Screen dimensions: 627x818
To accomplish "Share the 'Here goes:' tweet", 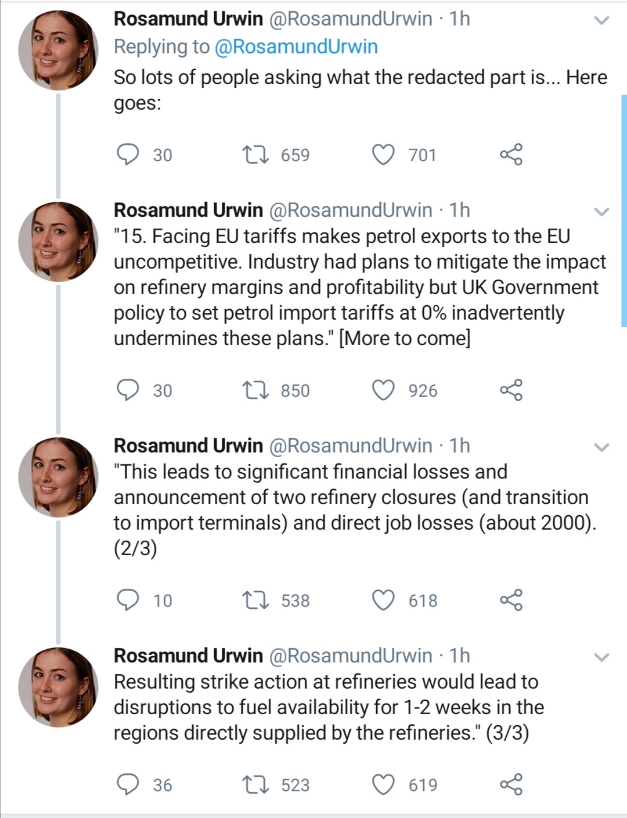I will coord(511,154).
